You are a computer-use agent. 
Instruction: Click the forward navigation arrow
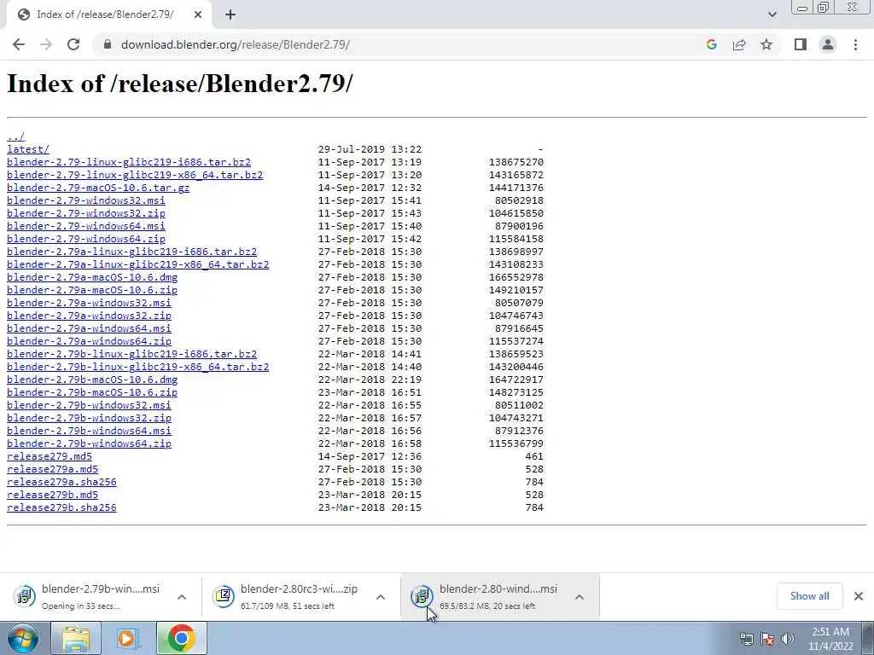pos(46,44)
